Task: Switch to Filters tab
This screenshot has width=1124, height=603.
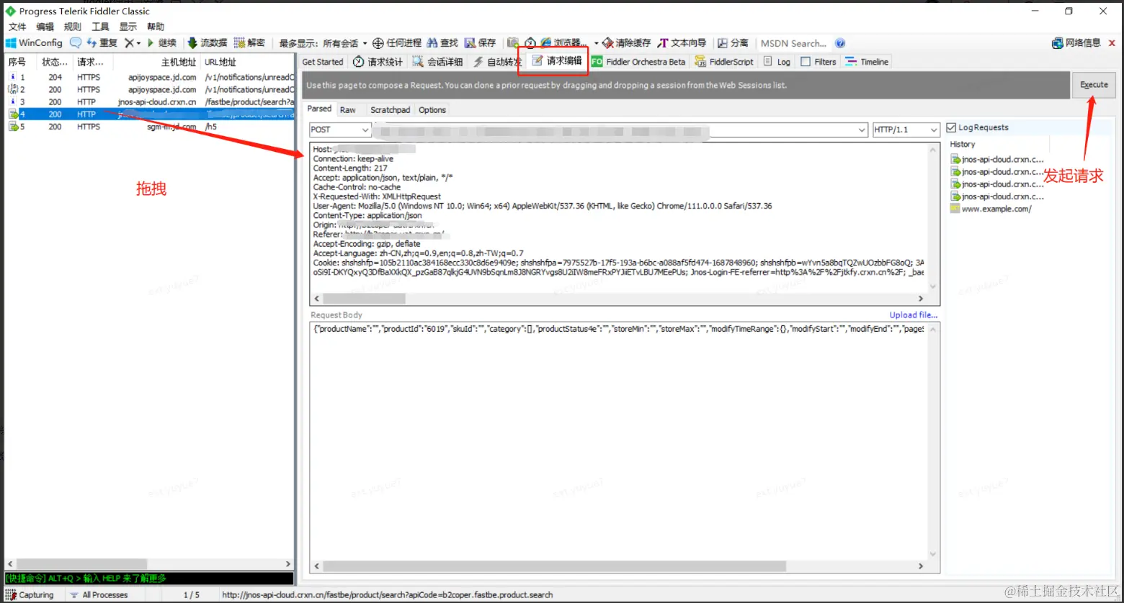Action: [x=819, y=62]
